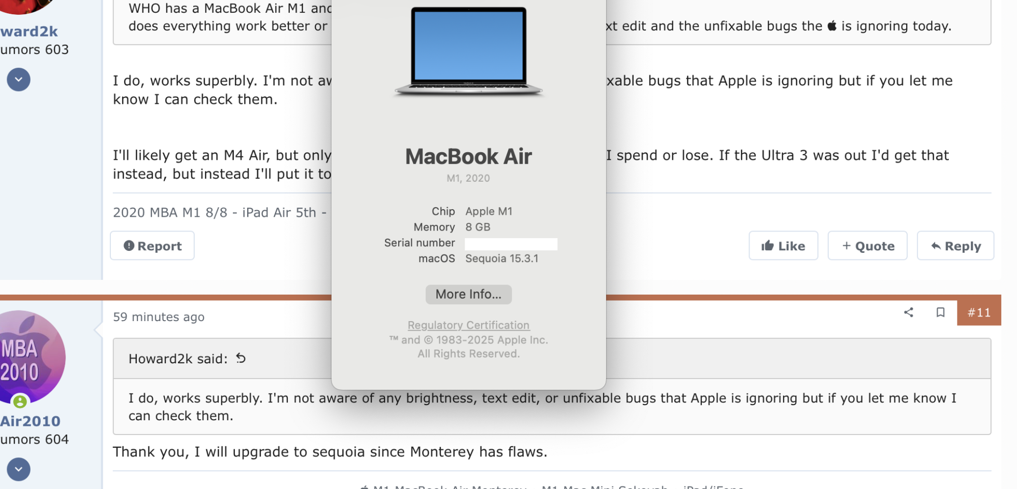This screenshot has width=1017, height=489.
Task: Open the quoted post via arrow after 'Howard2k said:'
Action: (241, 358)
